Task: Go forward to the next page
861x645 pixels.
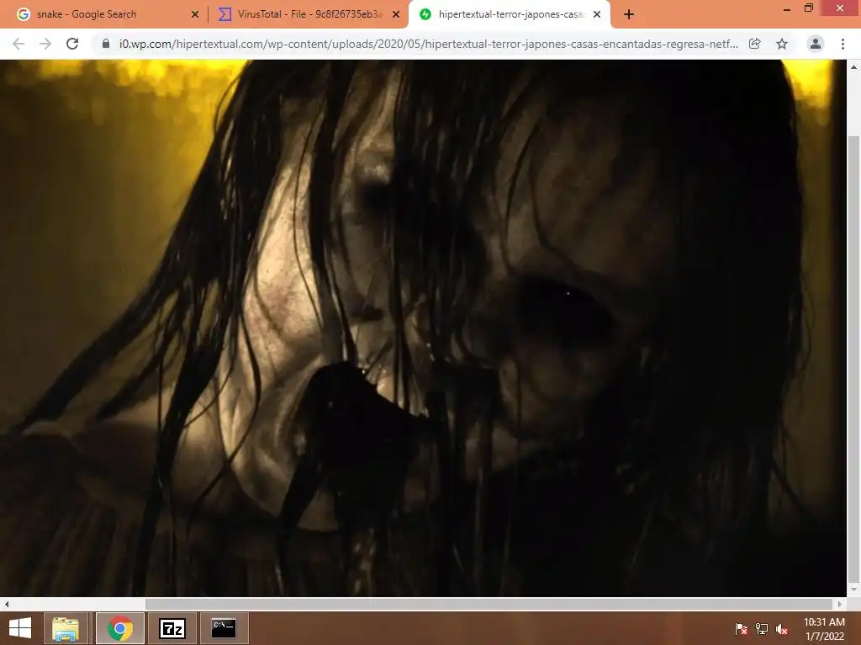Action: [45, 44]
